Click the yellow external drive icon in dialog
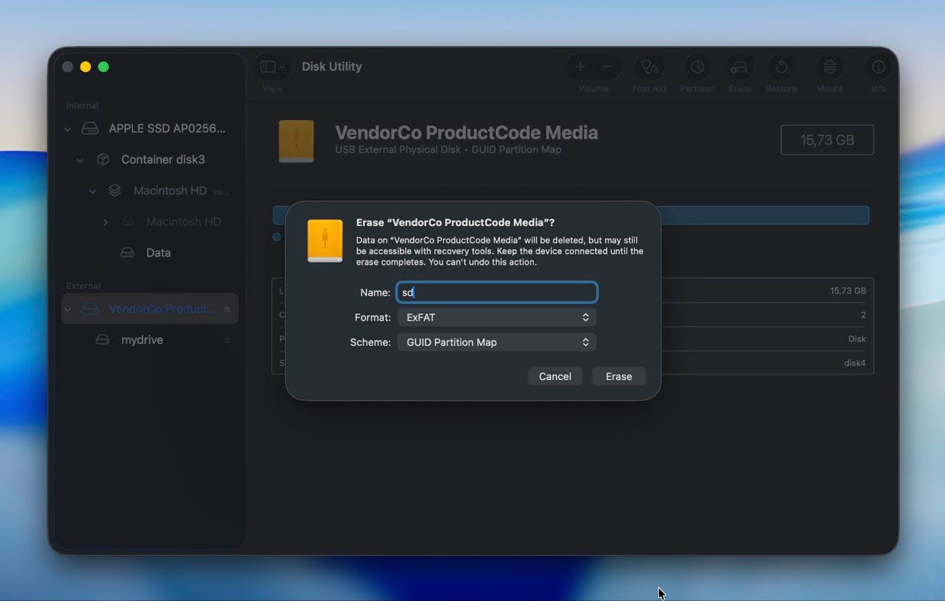The image size is (945, 601). (325, 241)
